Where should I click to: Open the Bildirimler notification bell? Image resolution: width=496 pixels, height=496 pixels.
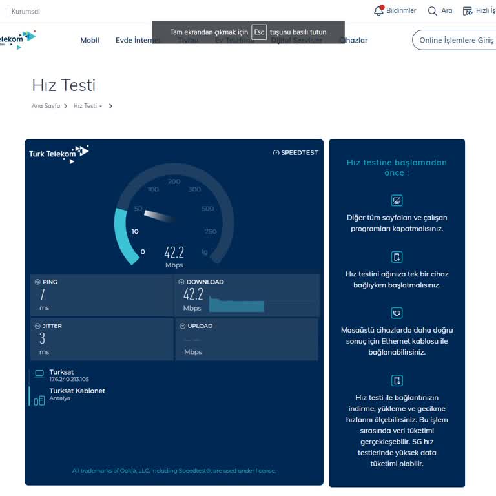tap(378, 10)
